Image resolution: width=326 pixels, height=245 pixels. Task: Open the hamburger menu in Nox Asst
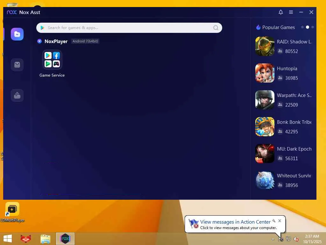291,12
